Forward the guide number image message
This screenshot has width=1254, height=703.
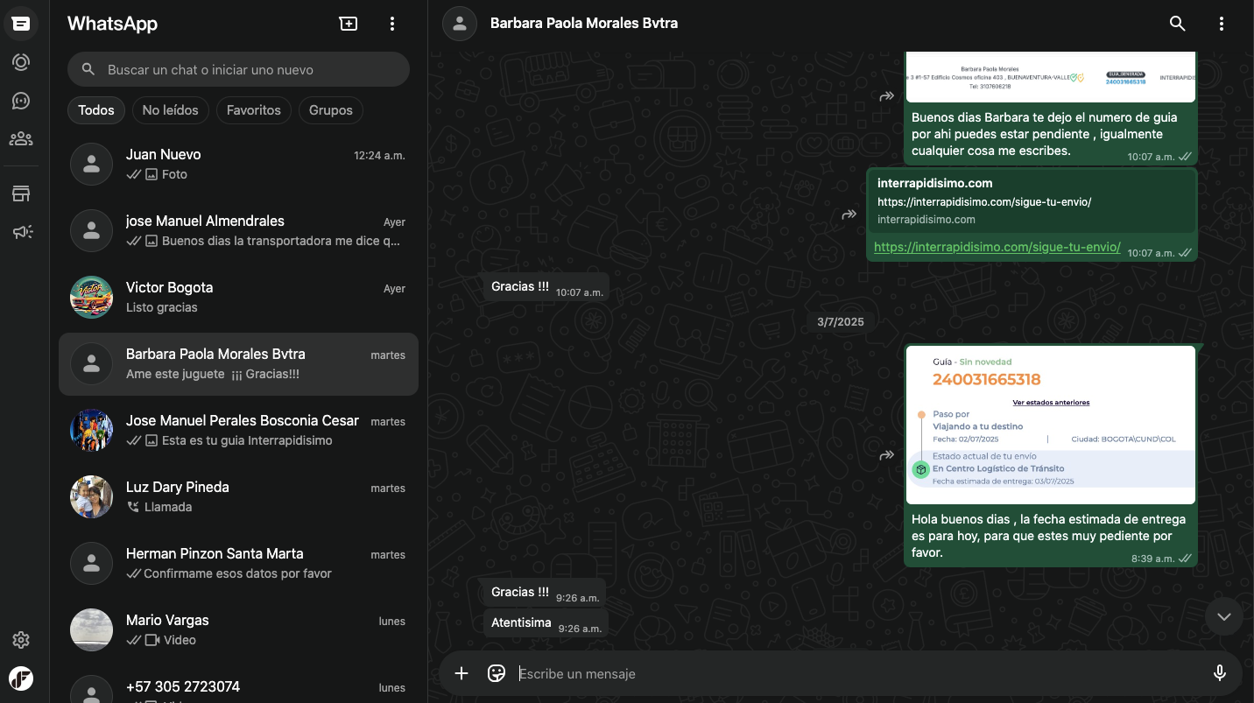887,96
